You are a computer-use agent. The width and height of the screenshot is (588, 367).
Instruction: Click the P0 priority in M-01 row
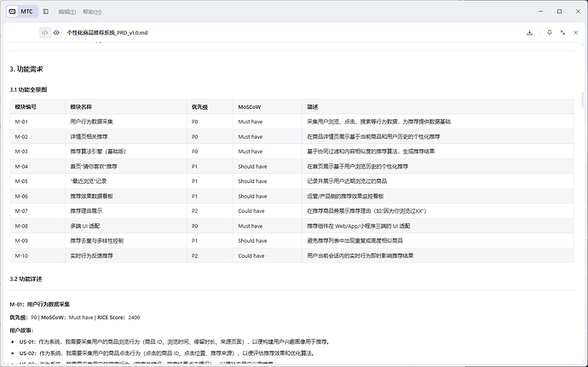point(194,122)
